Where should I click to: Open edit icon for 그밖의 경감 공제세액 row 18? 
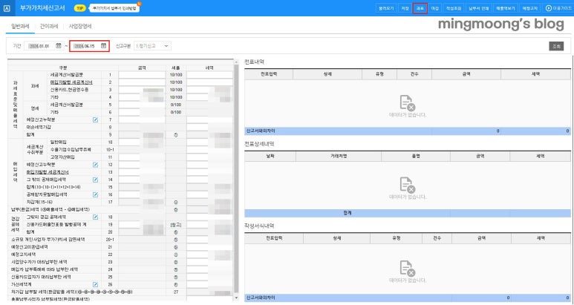[95, 217]
